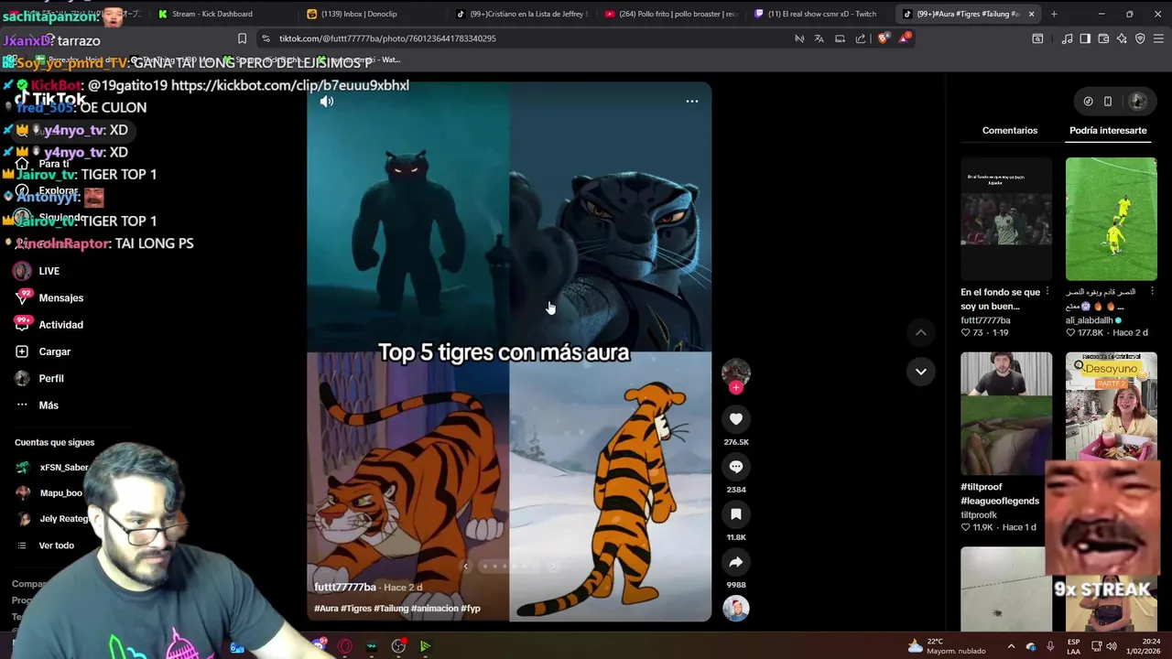The width and height of the screenshot is (1172, 659).
Task: Open the 'En el fondo se que' thumbnail
Action: click(x=1006, y=219)
